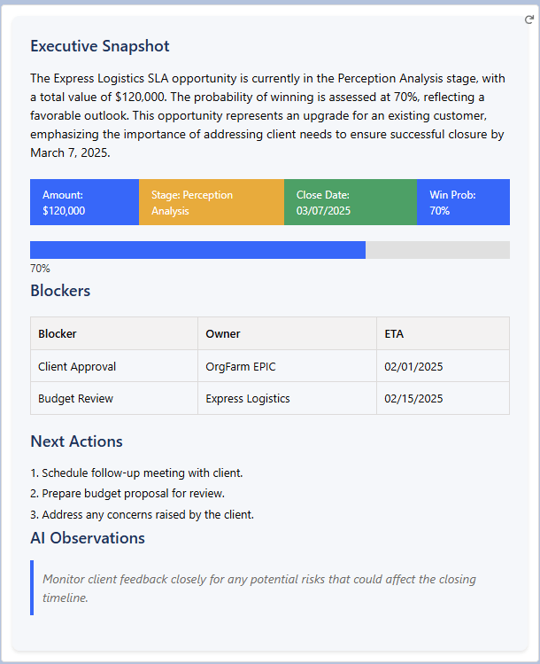Image resolution: width=540 pixels, height=664 pixels.
Task: Click the Executive Snapshot heading
Action: click(x=100, y=46)
